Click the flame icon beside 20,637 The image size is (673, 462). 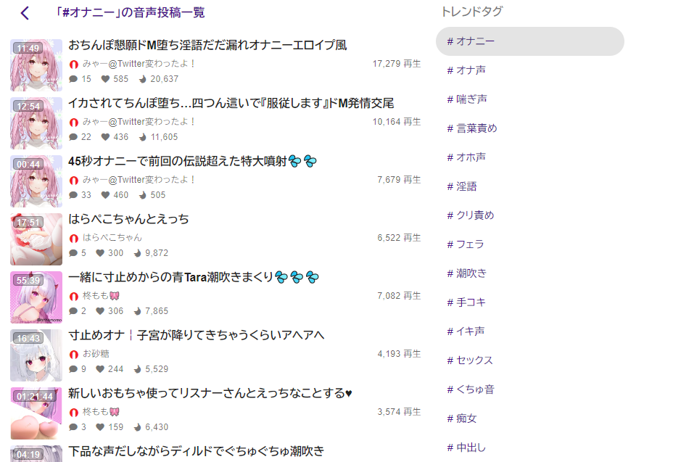click(x=143, y=79)
